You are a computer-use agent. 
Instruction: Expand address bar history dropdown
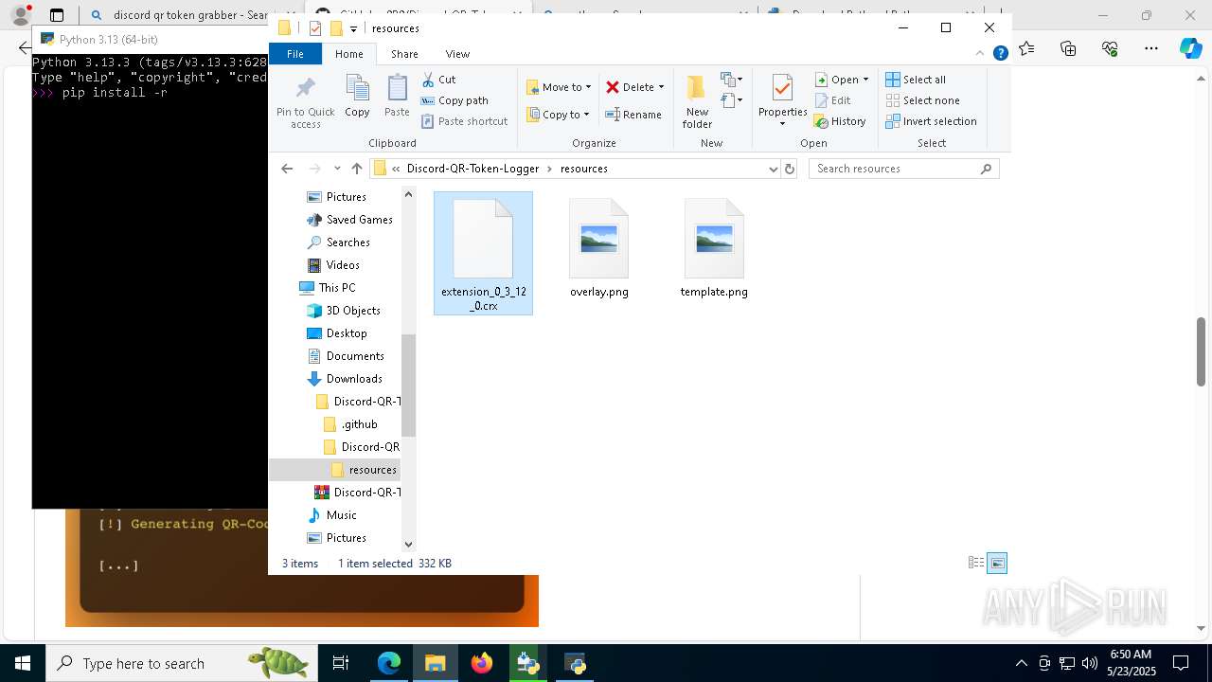pyautogui.click(x=774, y=169)
